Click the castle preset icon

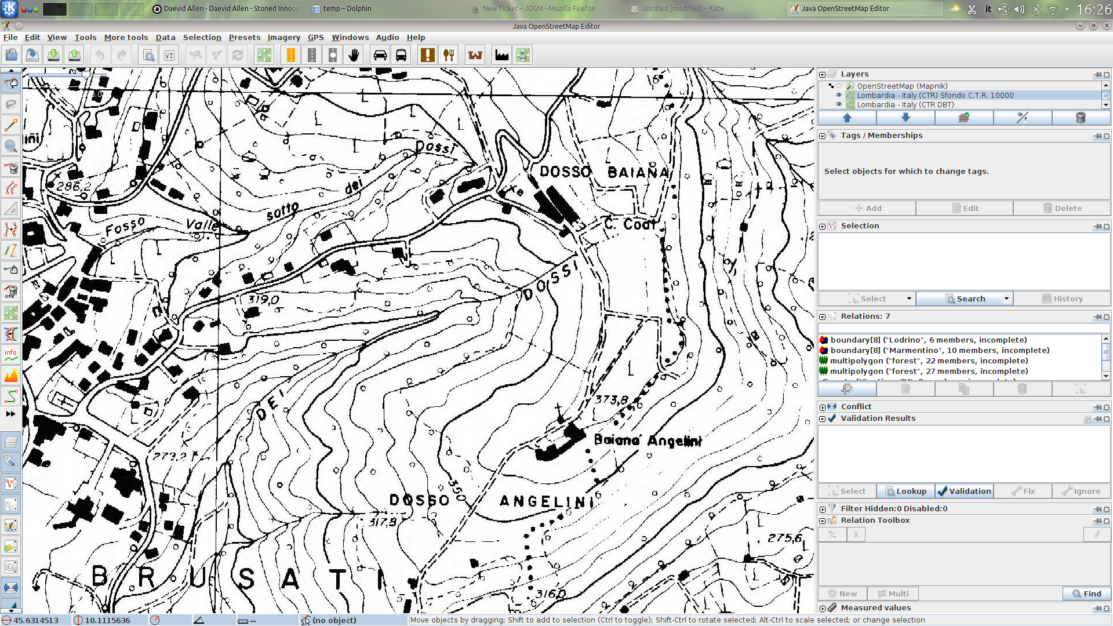pos(475,55)
